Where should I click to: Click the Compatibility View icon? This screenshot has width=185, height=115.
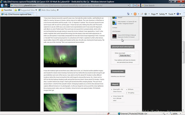point(131,5)
